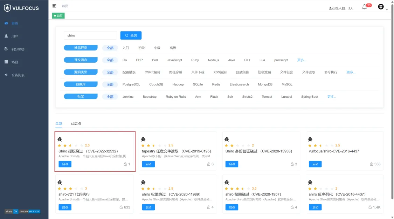Click star rating on CVE-2022-32532 card
The width and height of the screenshot is (394, 219).
[71, 145]
